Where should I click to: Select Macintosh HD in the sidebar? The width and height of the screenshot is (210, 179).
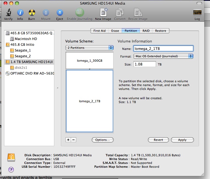tap(26, 39)
